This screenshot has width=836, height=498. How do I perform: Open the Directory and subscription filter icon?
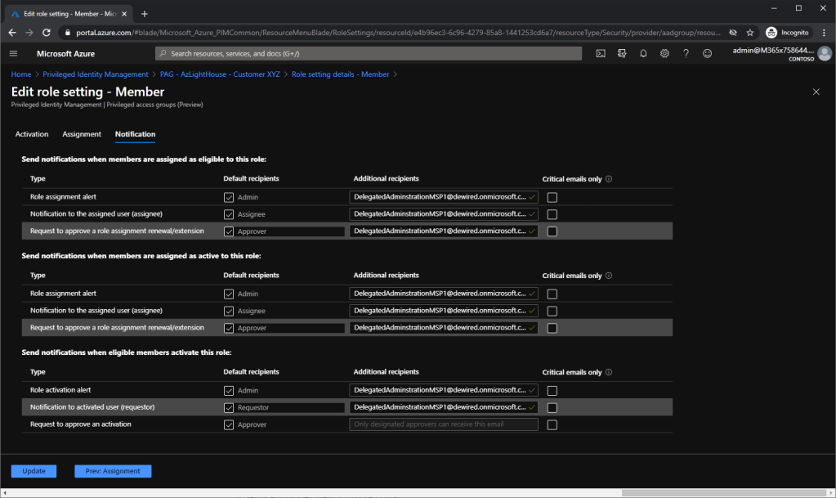coord(622,53)
